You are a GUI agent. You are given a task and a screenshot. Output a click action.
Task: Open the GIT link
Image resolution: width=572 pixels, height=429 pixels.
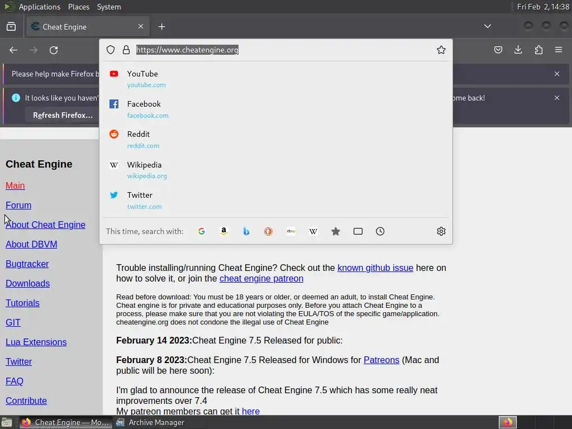pyautogui.click(x=13, y=322)
